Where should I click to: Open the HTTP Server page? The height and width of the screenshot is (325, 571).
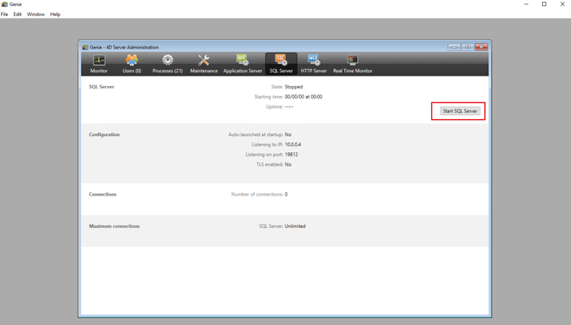tap(314, 64)
